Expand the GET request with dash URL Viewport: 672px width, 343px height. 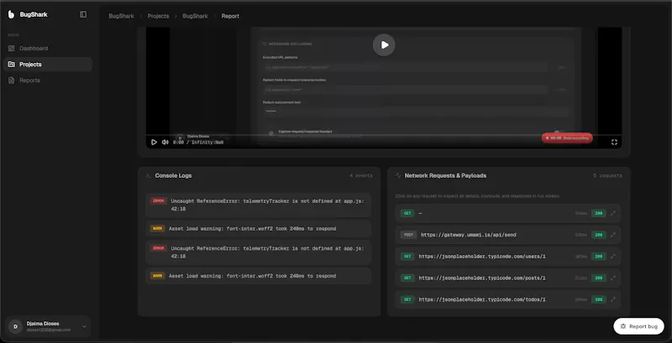pyautogui.click(x=613, y=213)
